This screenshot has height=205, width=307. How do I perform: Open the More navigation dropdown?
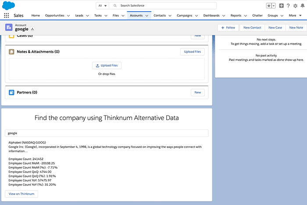295,15
